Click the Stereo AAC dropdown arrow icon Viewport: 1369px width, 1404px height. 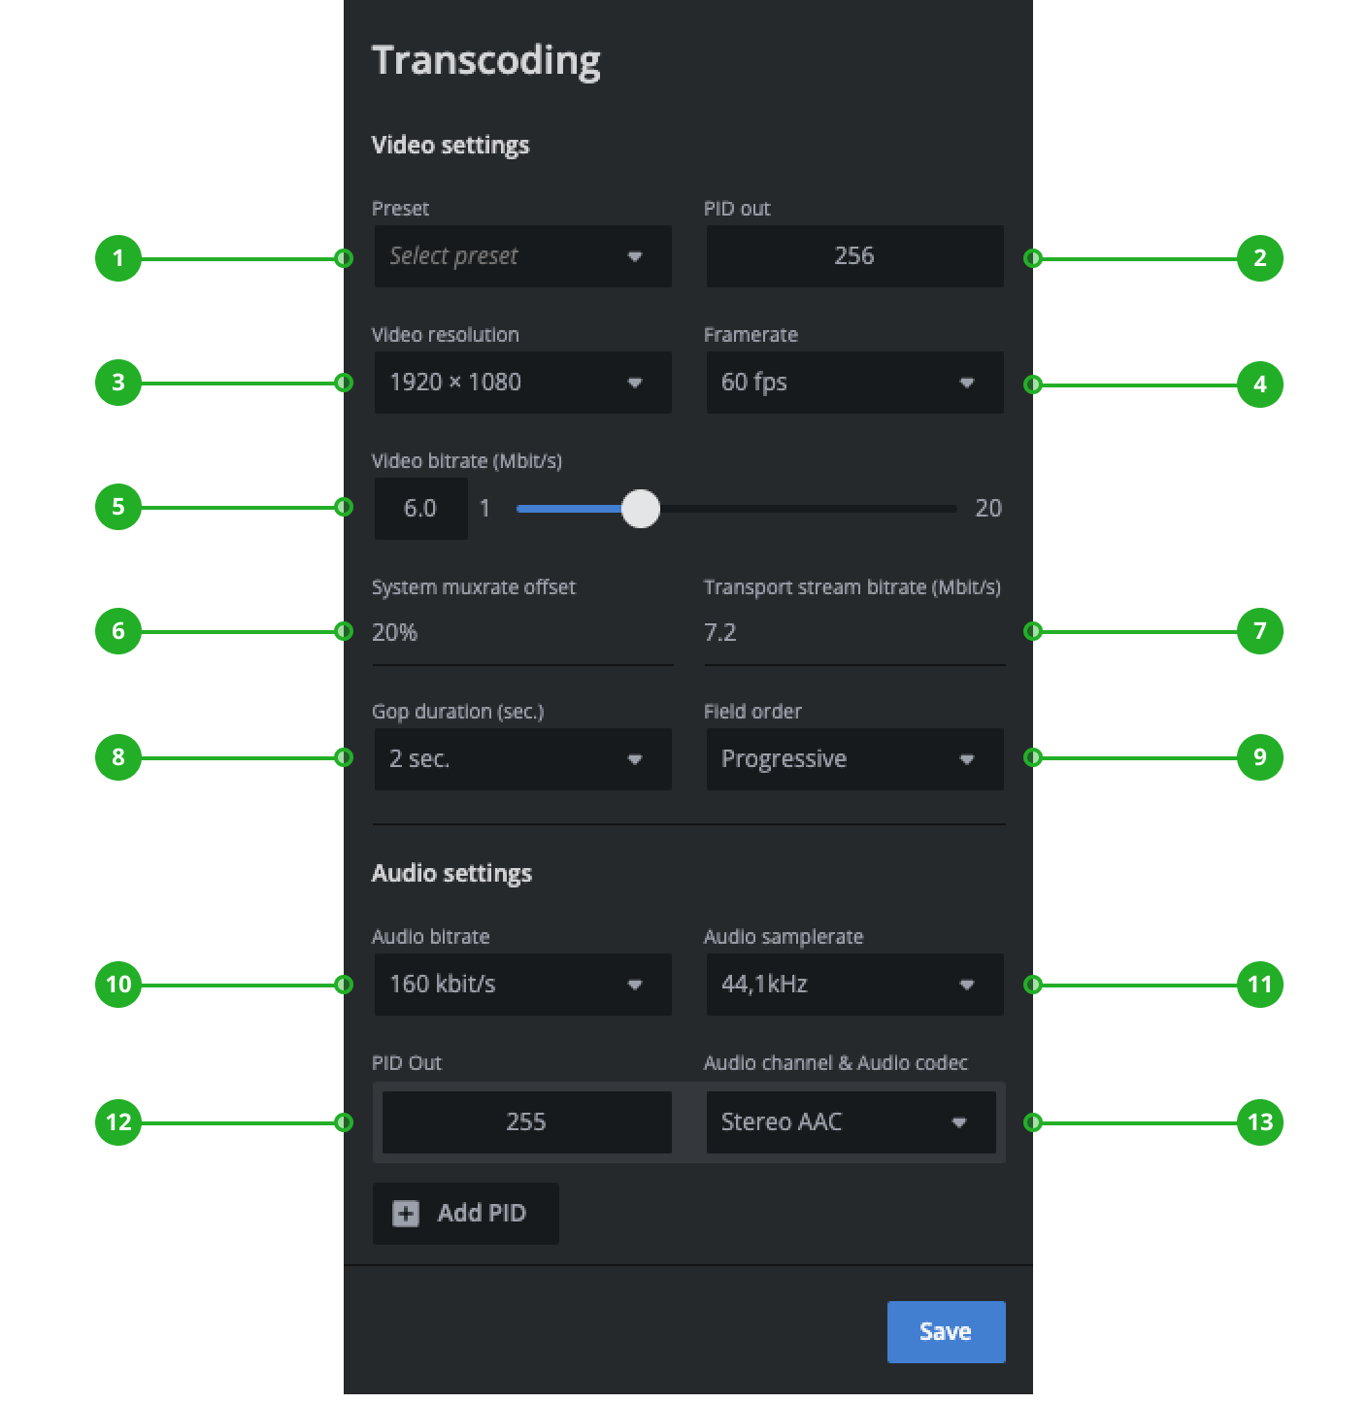coord(959,1122)
